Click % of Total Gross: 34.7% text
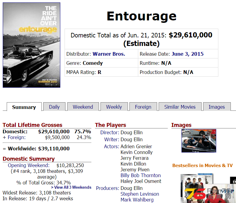This screenshot has height=203, width=236. 44,183
